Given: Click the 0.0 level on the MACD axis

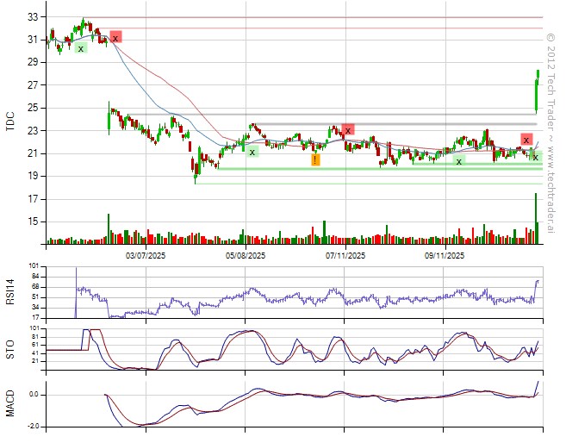Looking at the screenshot, I should [x=34, y=395].
